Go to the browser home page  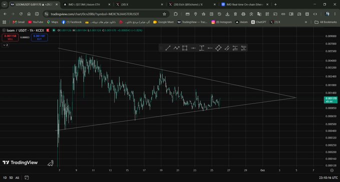tap(29, 14)
